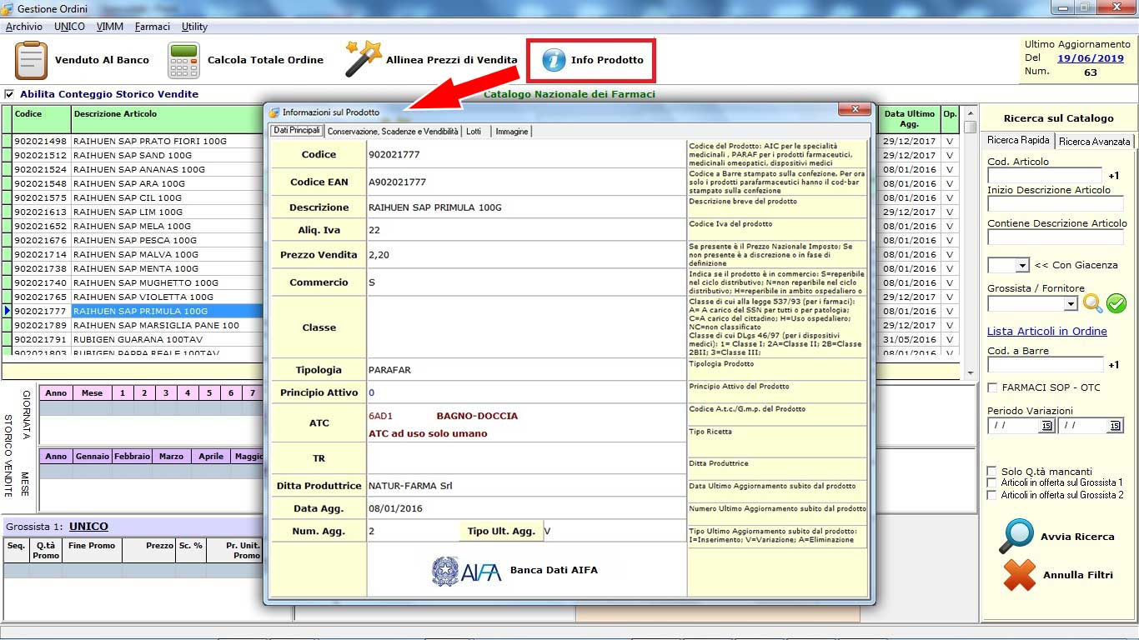Screen dimensions: 1139x640
Task: Select the Ricerca Rapida tab
Action: click(1018, 140)
